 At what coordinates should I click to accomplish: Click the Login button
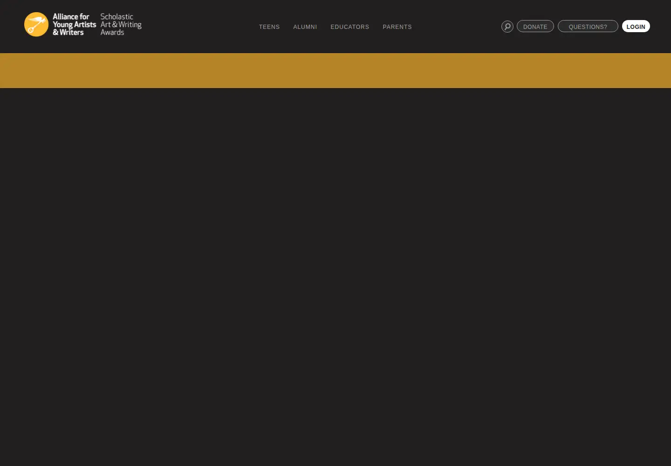[636, 27]
